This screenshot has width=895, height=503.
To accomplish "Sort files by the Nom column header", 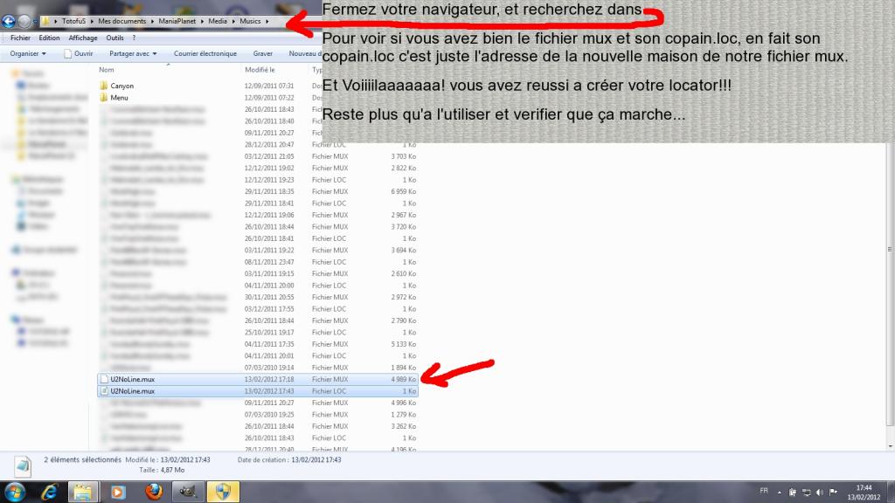I will click(106, 70).
